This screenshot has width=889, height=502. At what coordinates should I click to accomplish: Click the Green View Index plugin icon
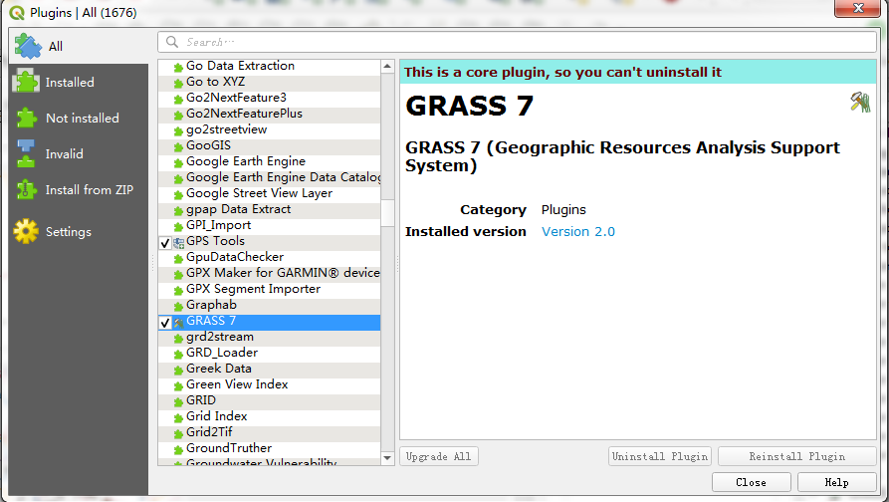[x=178, y=386]
